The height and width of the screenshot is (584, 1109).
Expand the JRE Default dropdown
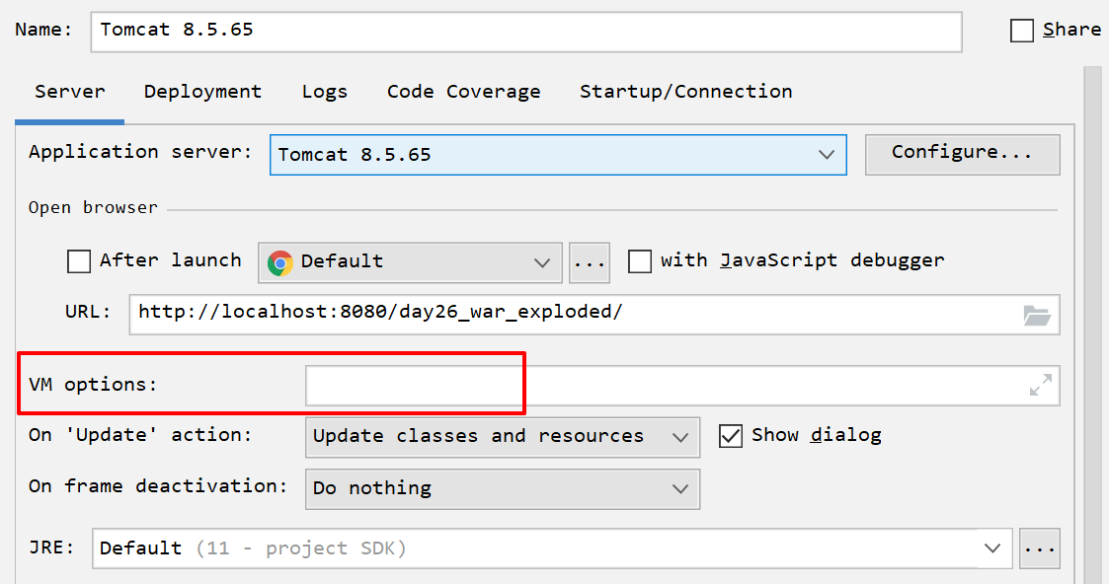point(552,548)
